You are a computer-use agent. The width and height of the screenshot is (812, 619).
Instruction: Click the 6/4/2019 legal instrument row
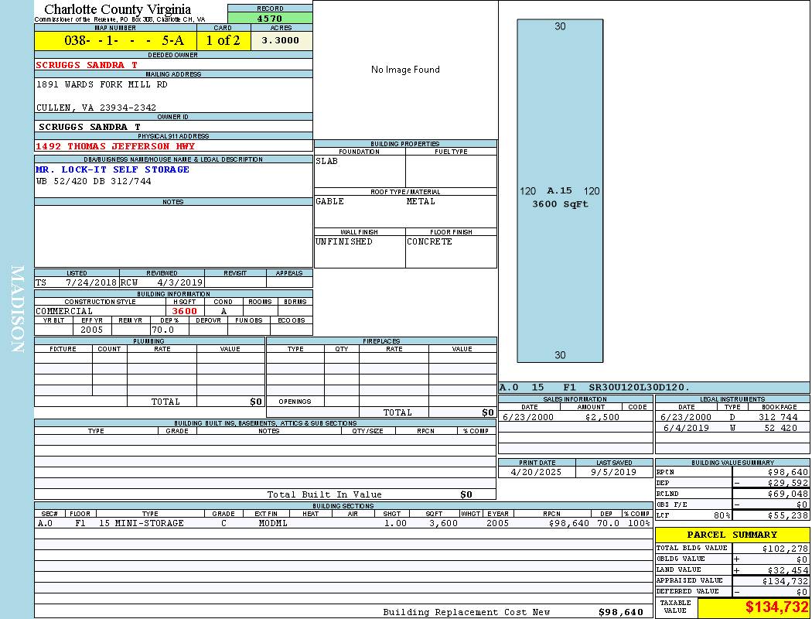pos(731,428)
